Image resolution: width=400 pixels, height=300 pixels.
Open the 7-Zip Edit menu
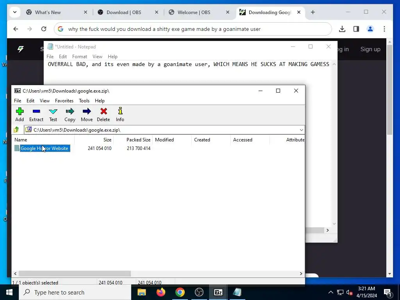[30, 101]
